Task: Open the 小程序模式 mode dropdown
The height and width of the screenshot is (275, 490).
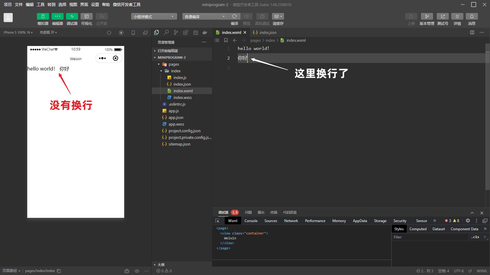Action: pyautogui.click(x=154, y=17)
